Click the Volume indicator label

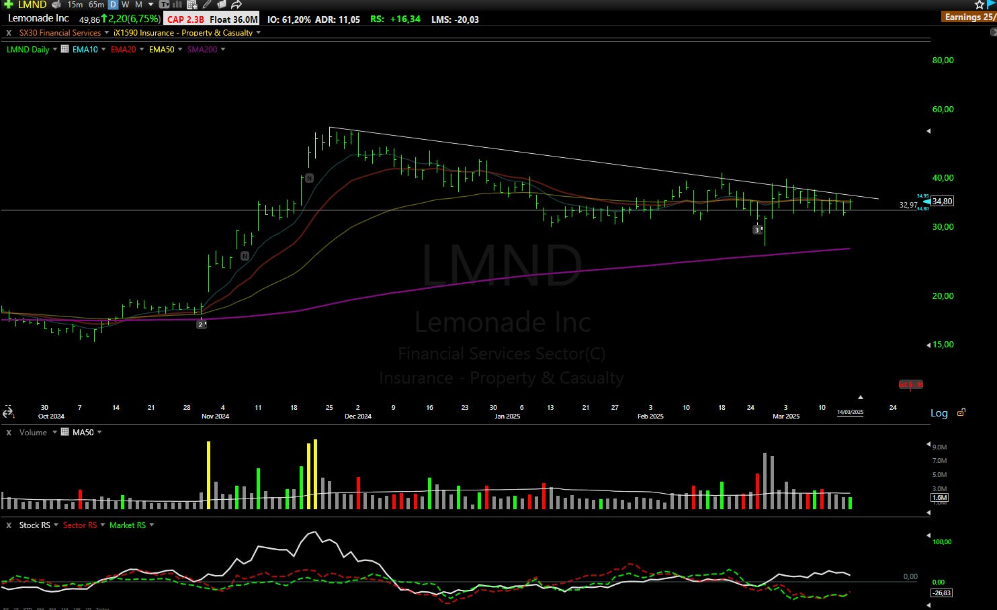click(x=33, y=433)
